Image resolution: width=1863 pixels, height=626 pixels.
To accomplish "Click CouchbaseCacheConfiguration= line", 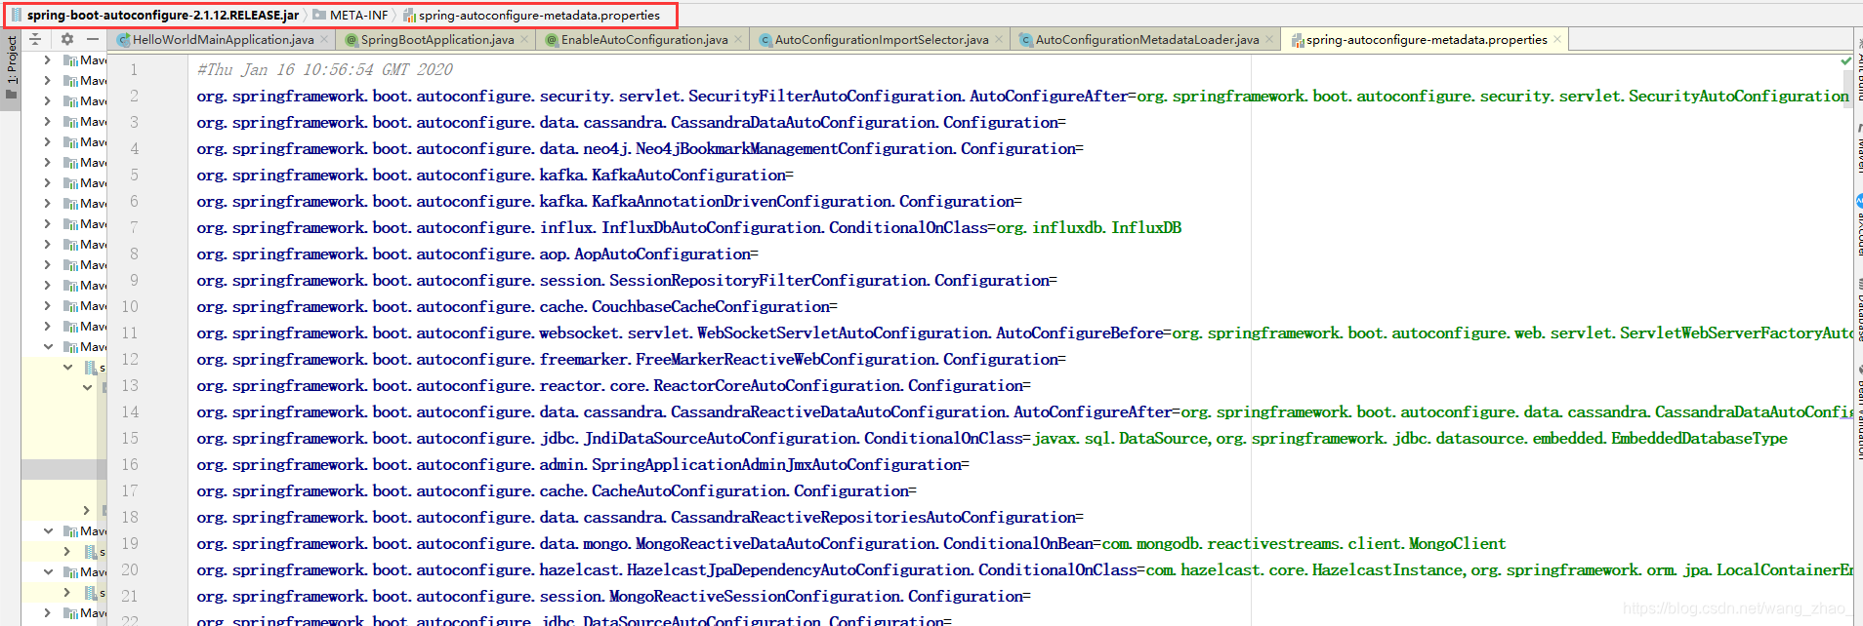I will (x=517, y=306).
